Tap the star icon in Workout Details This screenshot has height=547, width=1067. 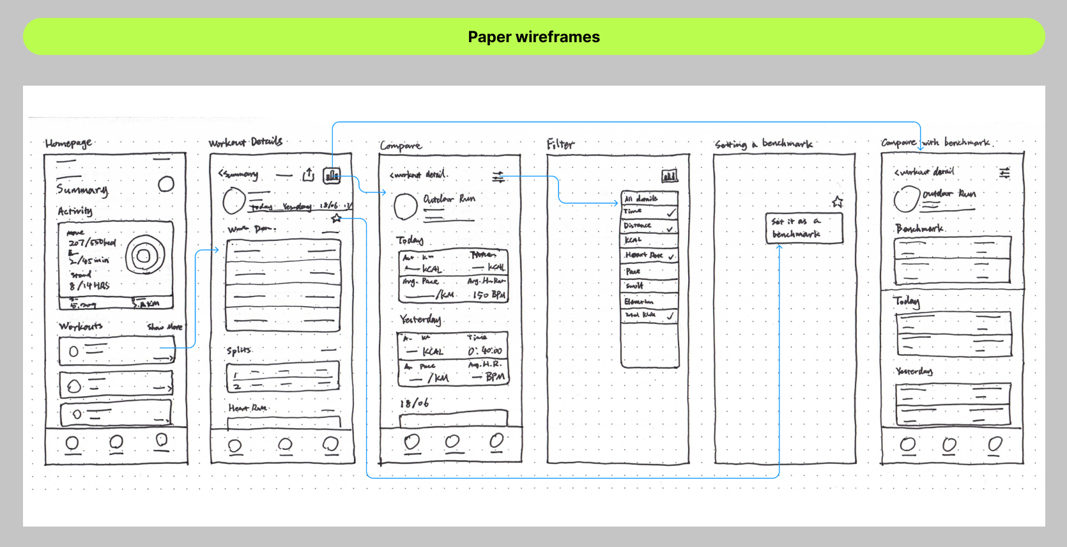pos(336,218)
